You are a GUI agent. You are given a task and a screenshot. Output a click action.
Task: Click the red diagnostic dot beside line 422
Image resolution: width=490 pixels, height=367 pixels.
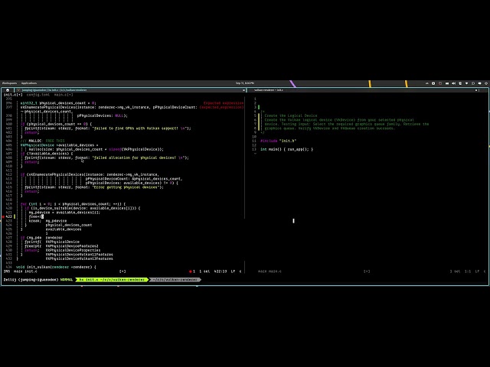pos(3,216)
